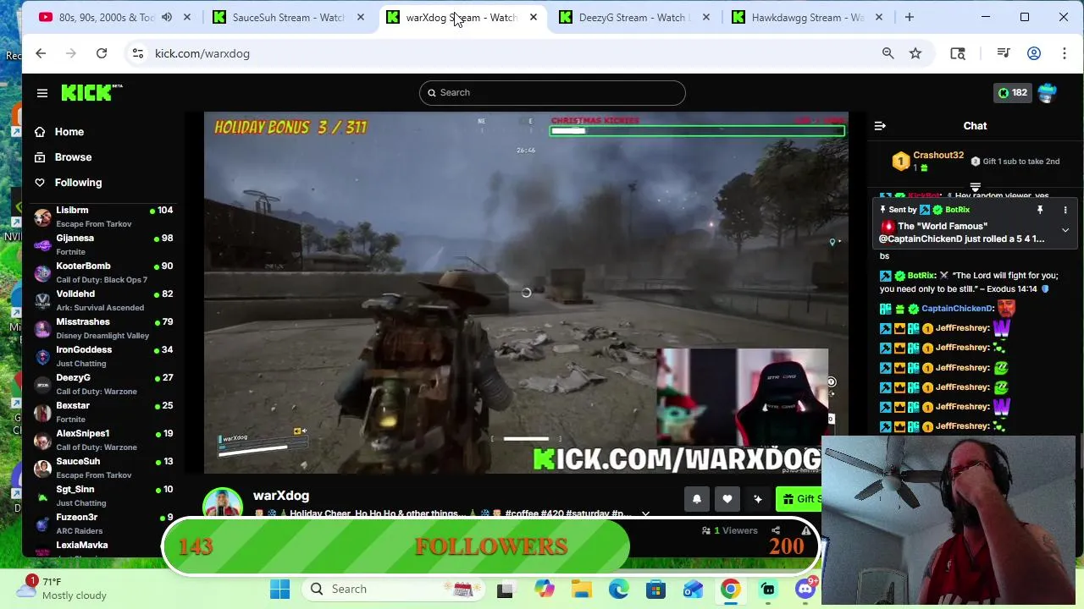The image size is (1084, 609).
Task: Open Sgt_Sinn channel in the sidebar list
Action: pos(102,496)
